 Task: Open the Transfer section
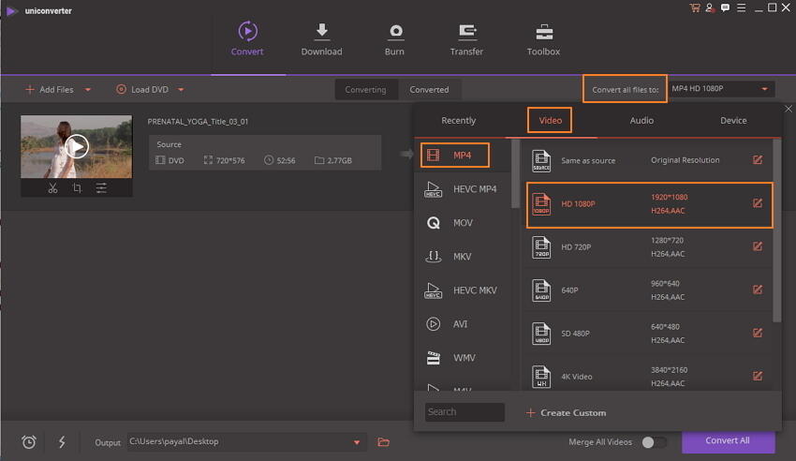point(466,38)
